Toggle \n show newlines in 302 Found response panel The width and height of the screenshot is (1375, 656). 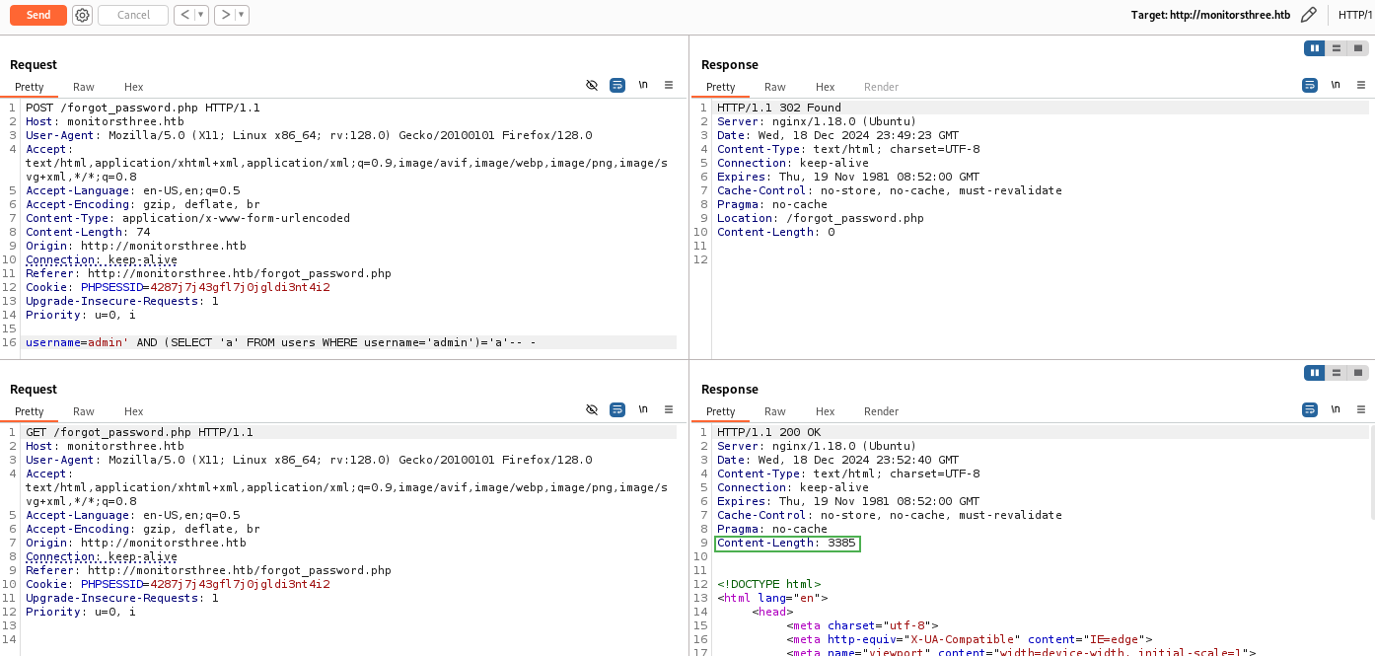click(x=1336, y=86)
